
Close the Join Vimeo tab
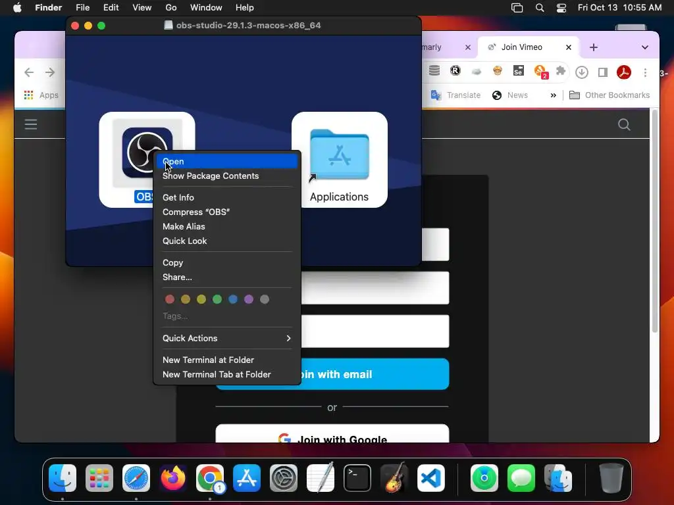pyautogui.click(x=569, y=47)
